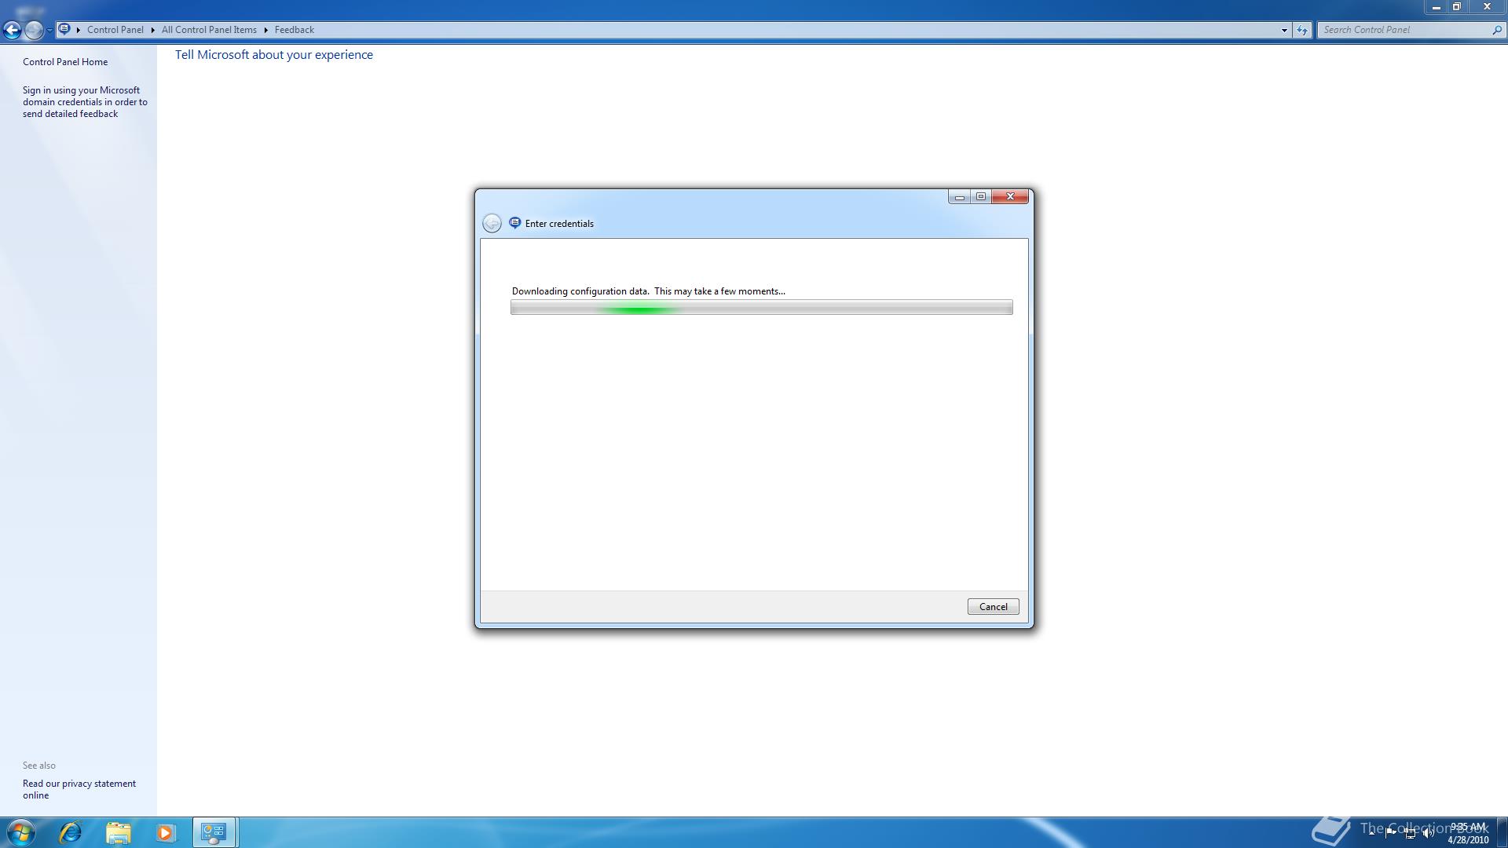Click 'See also' label in sidebar
The height and width of the screenshot is (848, 1508).
click(x=39, y=766)
